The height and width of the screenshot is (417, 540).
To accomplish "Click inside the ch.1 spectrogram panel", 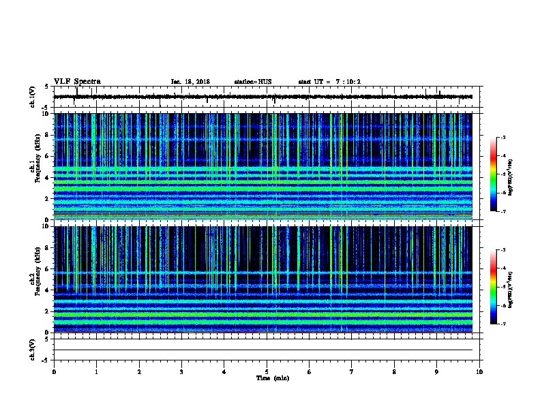I will pos(263,166).
